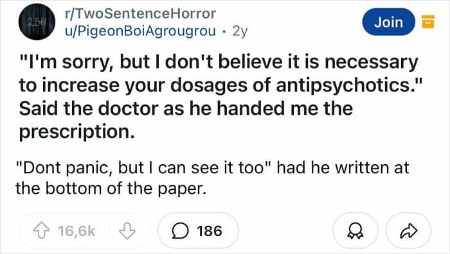Click the bold post title text
Screen dimensions: 450x254
tap(220, 97)
